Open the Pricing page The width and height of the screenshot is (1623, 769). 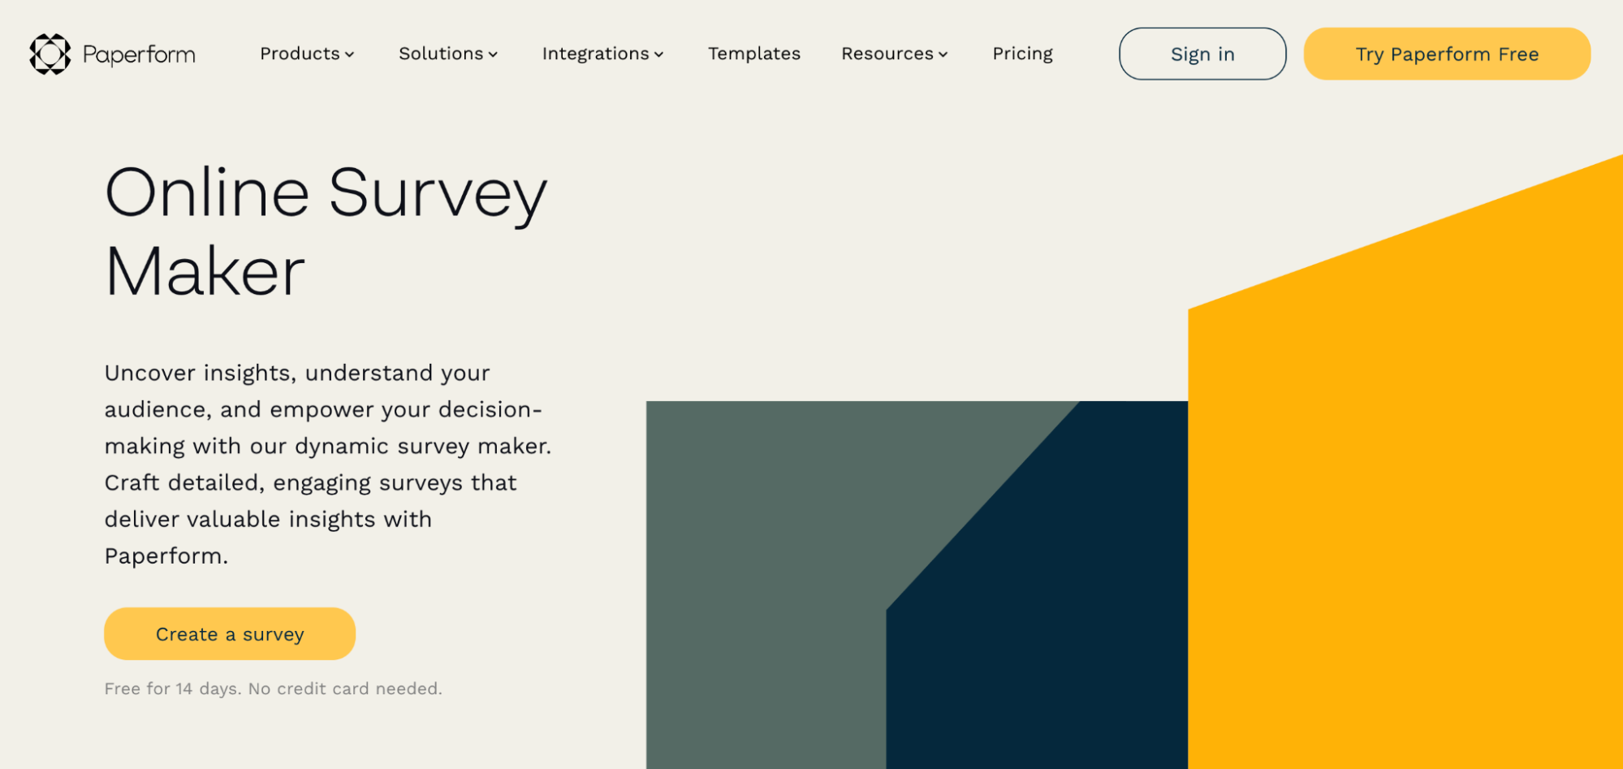pyautogui.click(x=1023, y=54)
